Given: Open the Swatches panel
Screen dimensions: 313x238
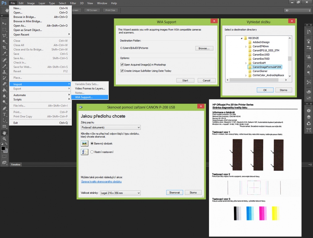Looking at the screenshot, I should pos(309,98).
